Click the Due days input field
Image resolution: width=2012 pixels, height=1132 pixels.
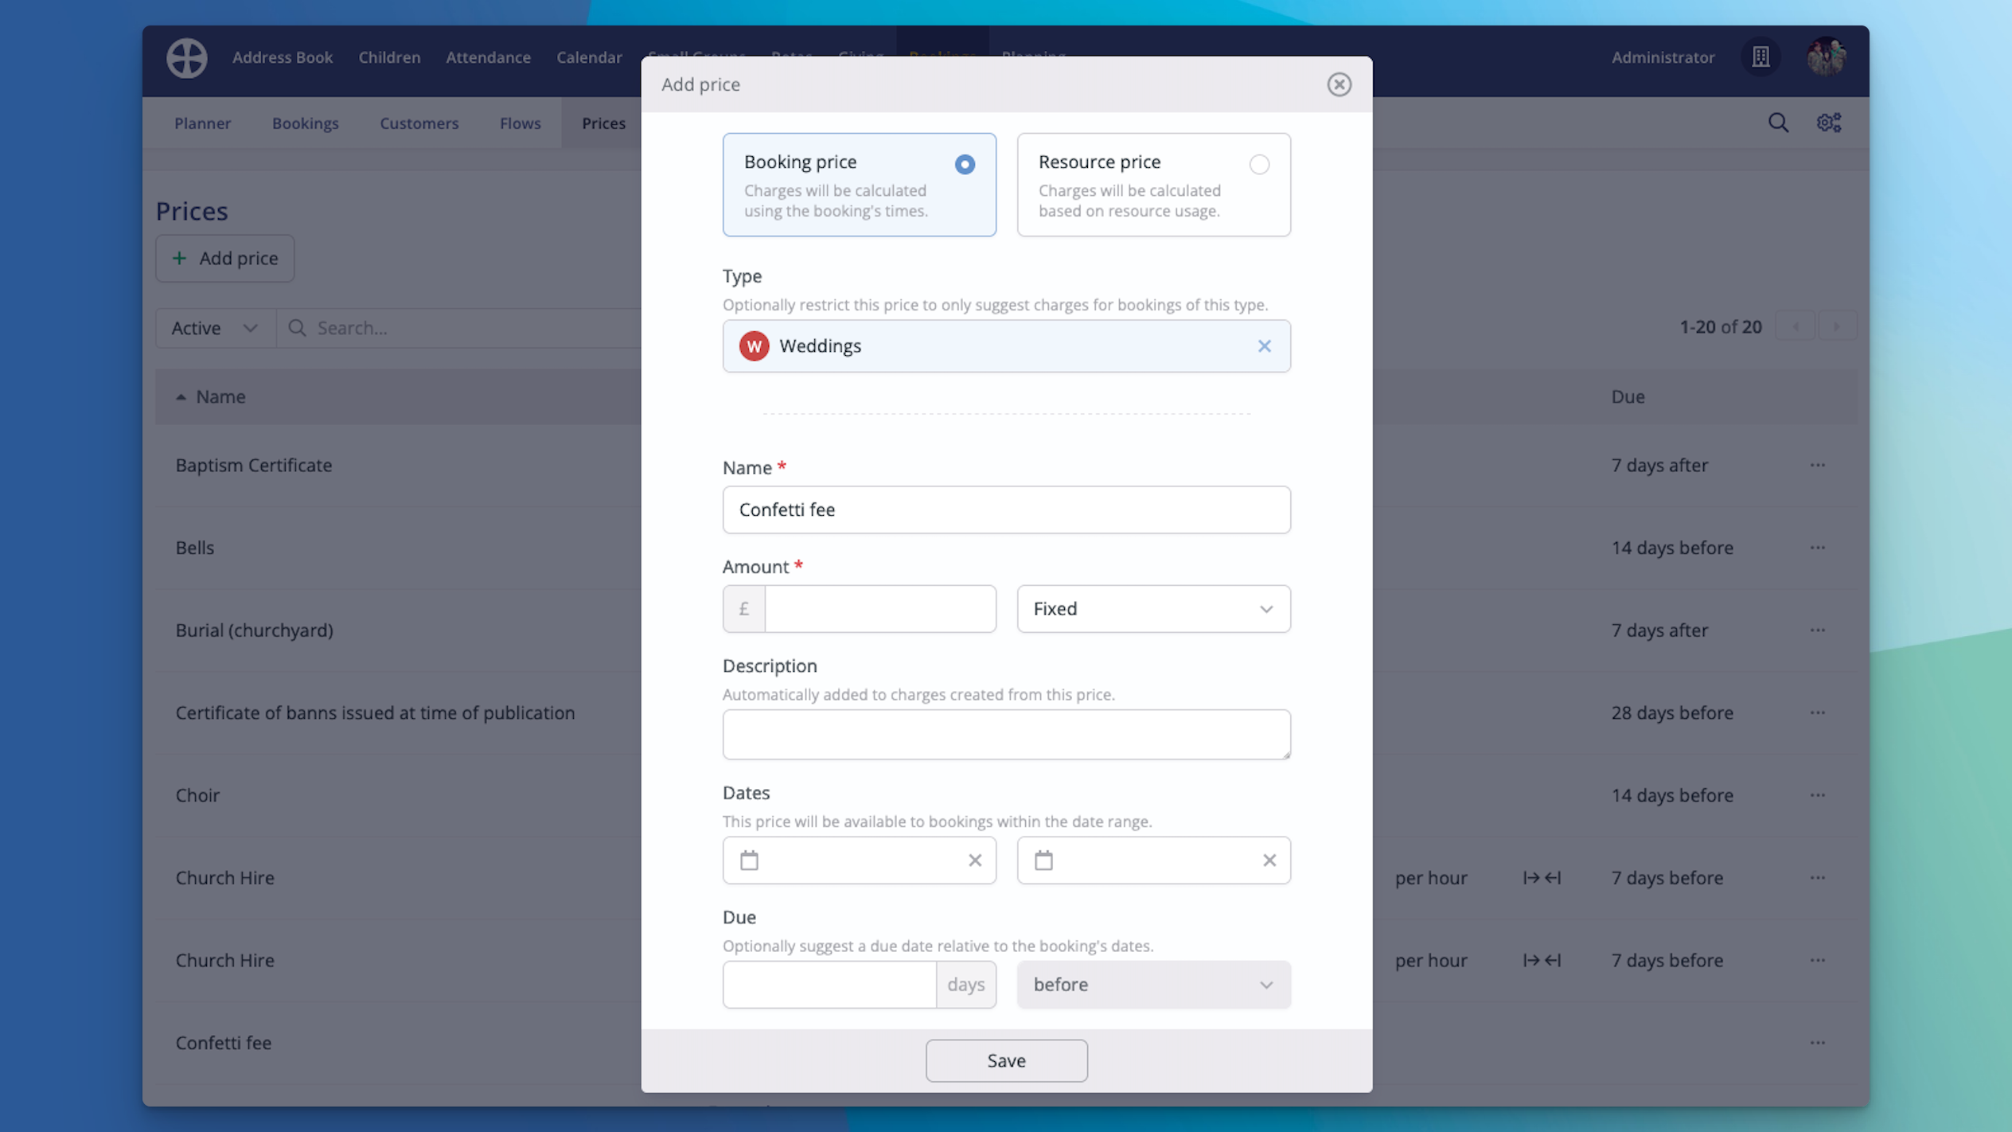(x=829, y=985)
